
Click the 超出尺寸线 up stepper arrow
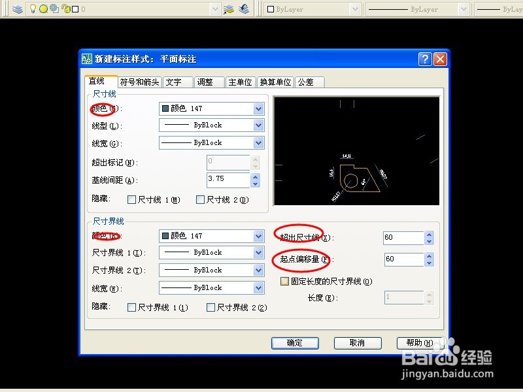coord(429,233)
